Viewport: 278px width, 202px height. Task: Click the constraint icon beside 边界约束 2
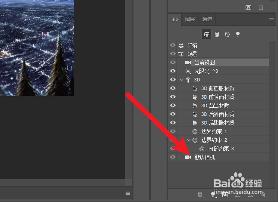(x=195, y=140)
